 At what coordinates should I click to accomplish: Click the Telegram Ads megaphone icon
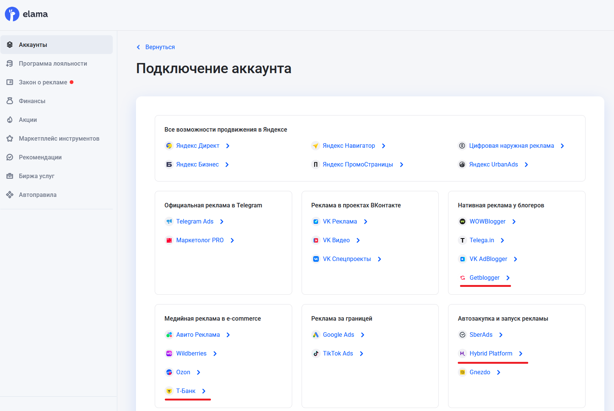coord(169,222)
